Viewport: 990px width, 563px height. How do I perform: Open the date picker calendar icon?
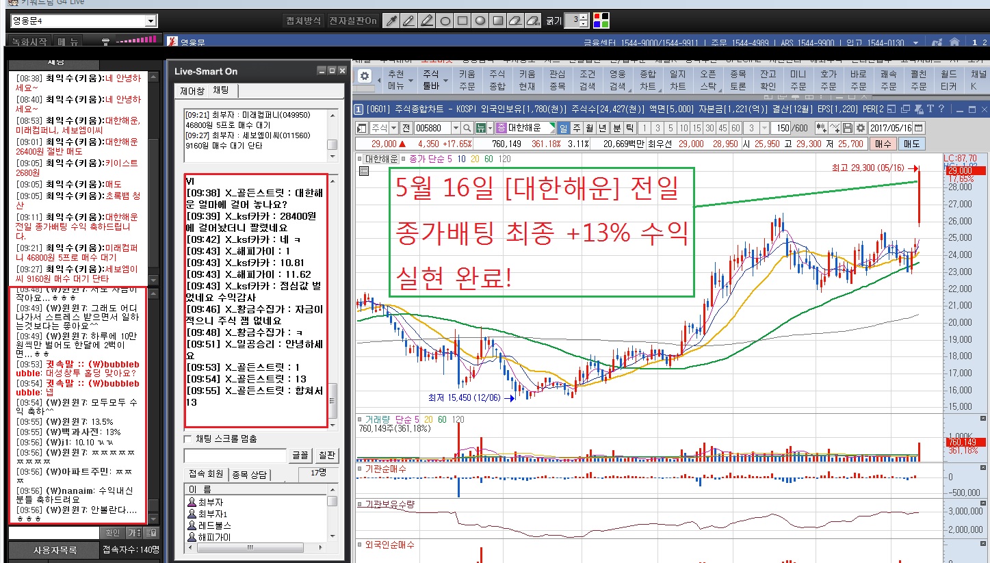click(x=918, y=128)
